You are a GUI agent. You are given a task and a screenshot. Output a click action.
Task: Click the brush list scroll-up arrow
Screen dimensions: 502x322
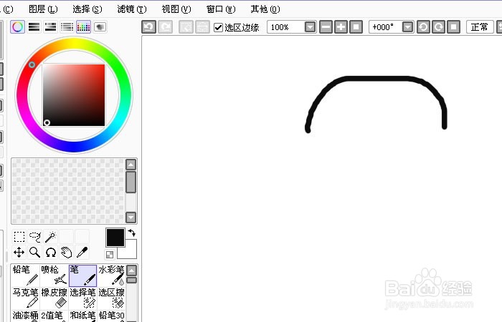coord(131,270)
